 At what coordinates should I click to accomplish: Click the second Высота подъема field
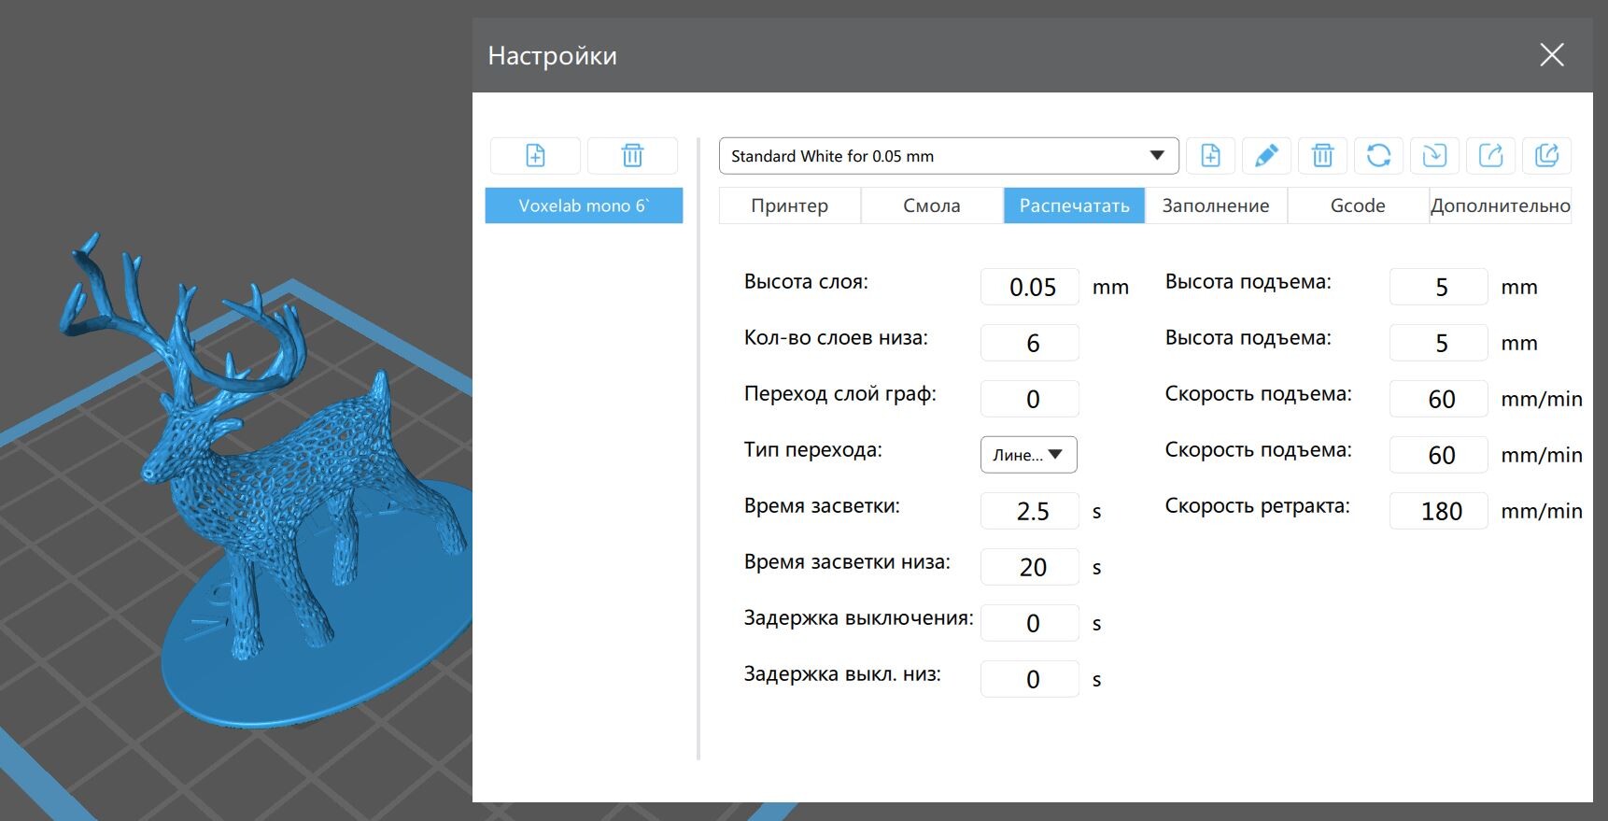1439,343
